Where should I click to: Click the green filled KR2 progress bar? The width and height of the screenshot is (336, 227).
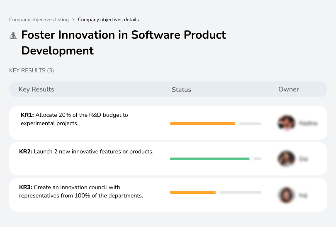[209, 159]
